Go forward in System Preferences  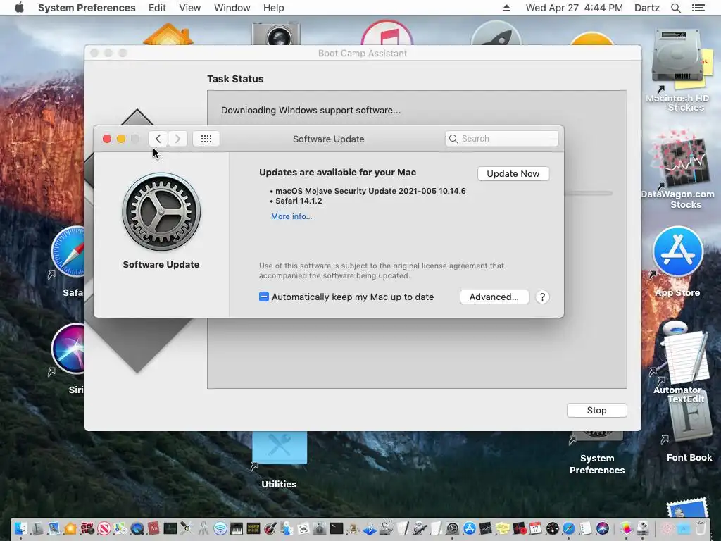(177, 139)
